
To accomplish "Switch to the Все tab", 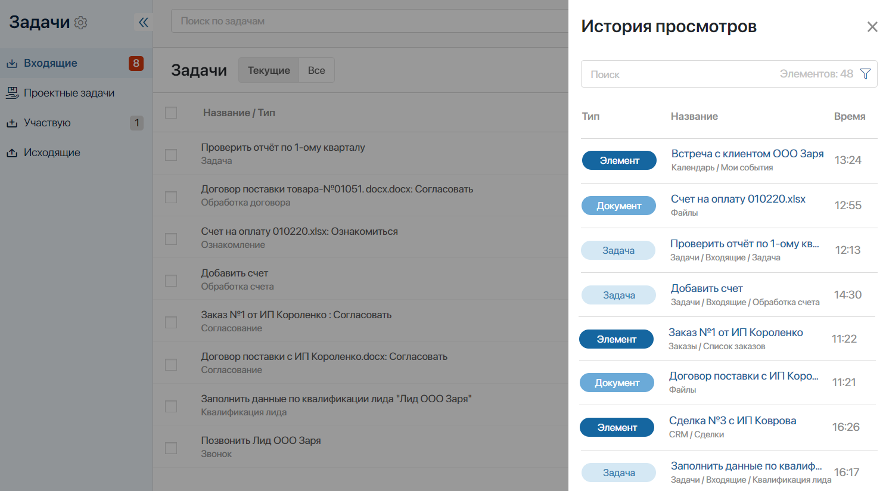I will (x=316, y=70).
